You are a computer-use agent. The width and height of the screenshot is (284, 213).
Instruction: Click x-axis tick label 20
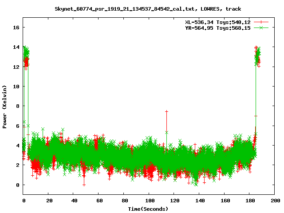(49, 201)
